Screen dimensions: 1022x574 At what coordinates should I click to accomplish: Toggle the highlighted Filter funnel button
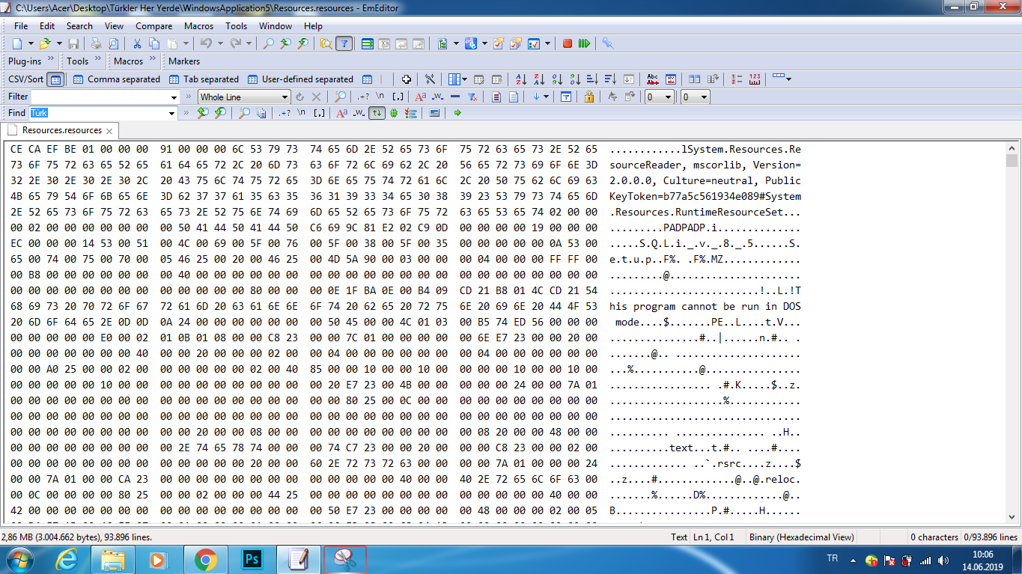pyautogui.click(x=344, y=44)
